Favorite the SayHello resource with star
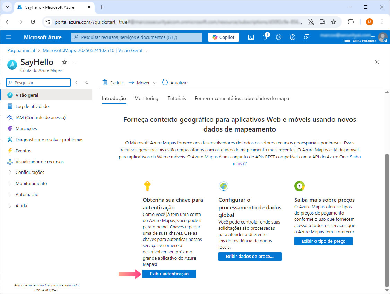Screen dimensions: 390x294 [64, 62]
